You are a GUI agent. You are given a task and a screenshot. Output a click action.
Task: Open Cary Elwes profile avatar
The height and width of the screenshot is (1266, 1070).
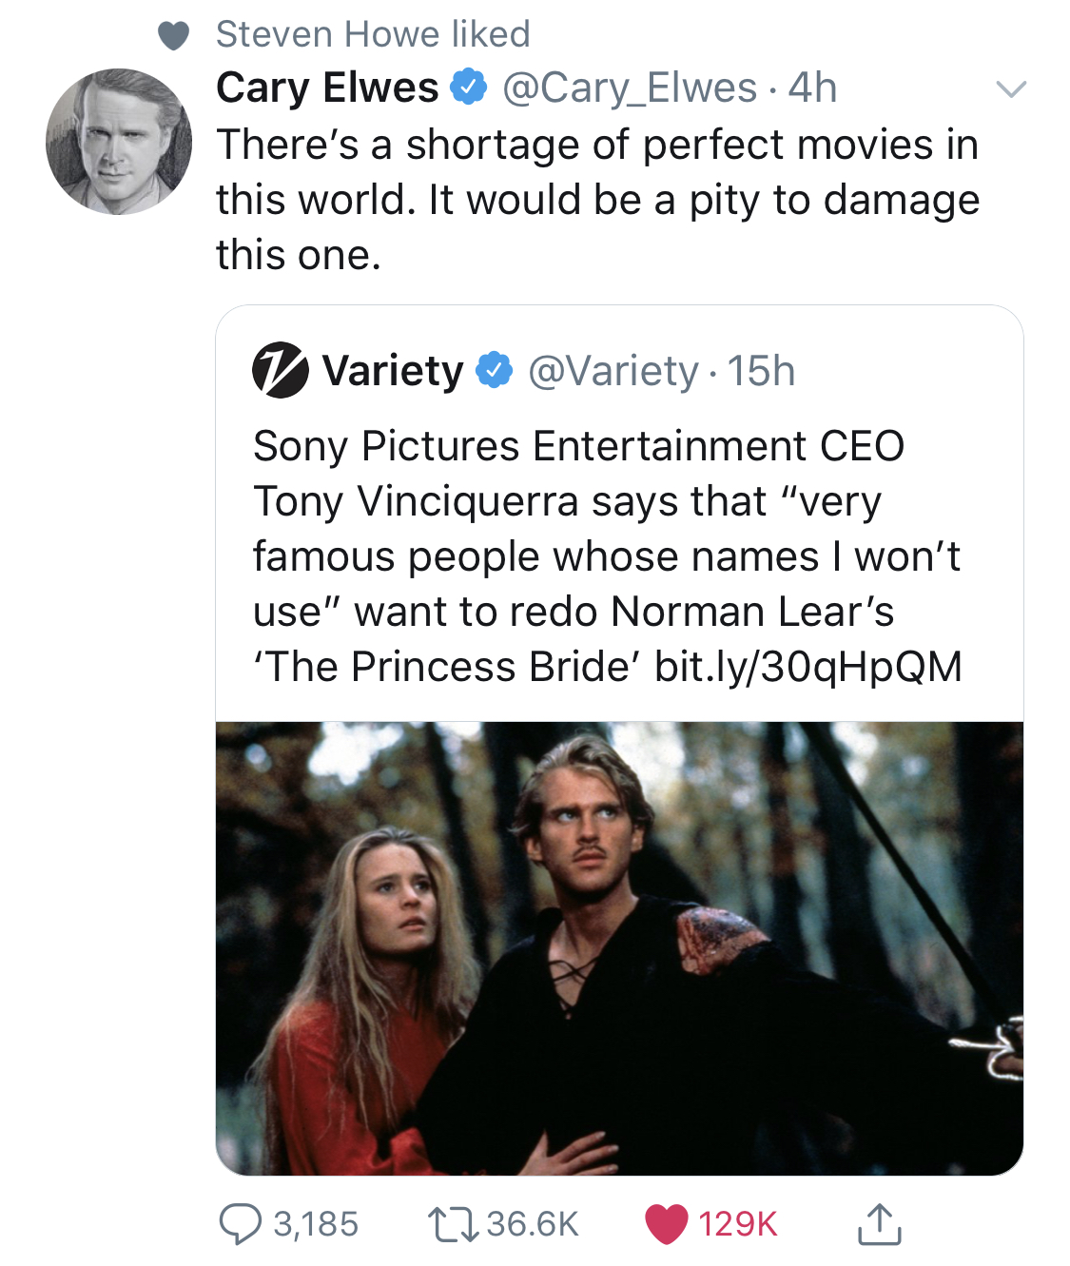119,141
